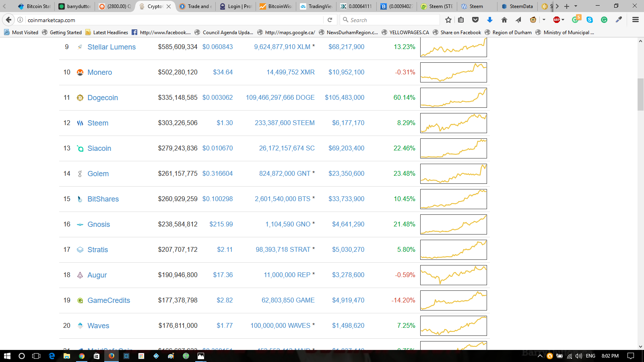This screenshot has height=362, width=644.
Task: Close the active Crypto tab
Action: pyautogui.click(x=169, y=6)
